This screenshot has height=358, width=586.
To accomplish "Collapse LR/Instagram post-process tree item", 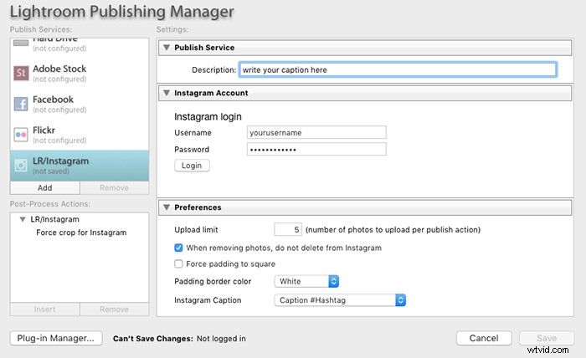I will (23, 219).
